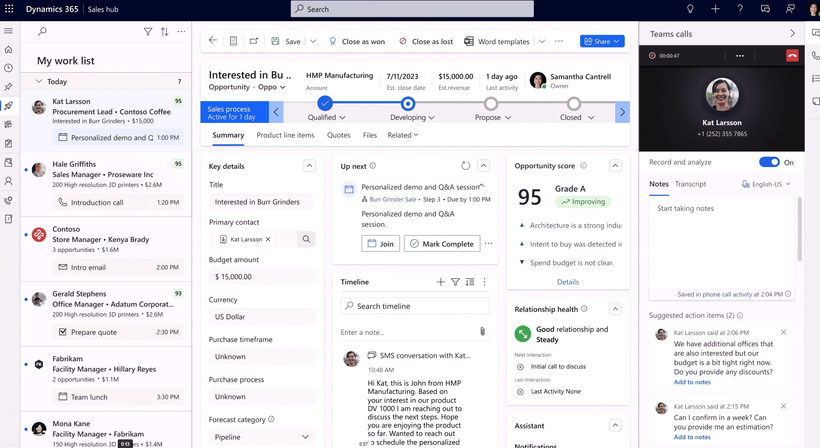Click the lightbulb assistant icon in the top bar

pyautogui.click(x=690, y=9)
